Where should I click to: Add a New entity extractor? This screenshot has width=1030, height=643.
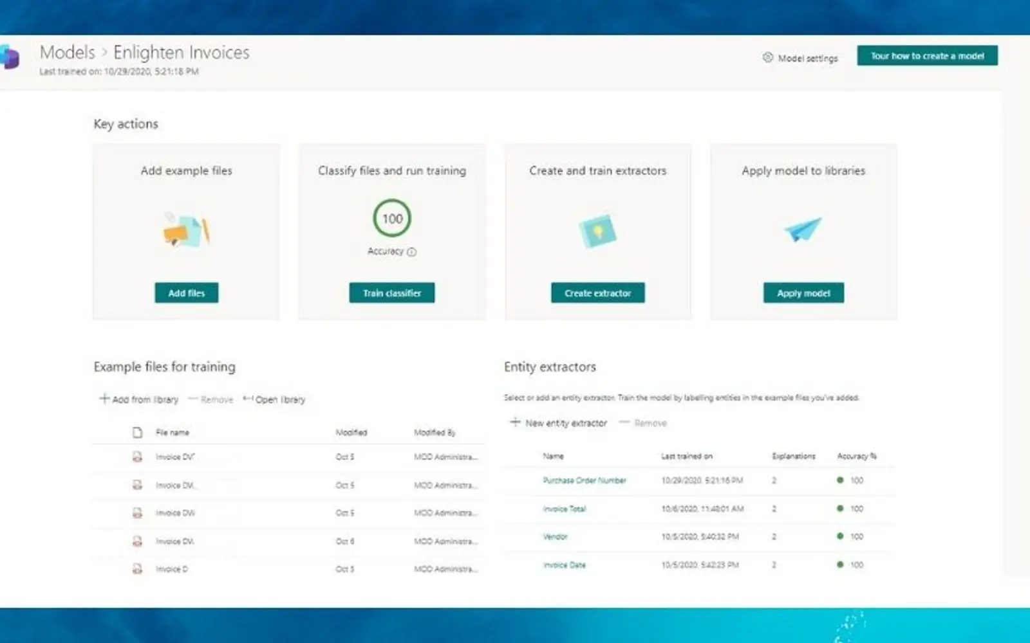point(558,423)
